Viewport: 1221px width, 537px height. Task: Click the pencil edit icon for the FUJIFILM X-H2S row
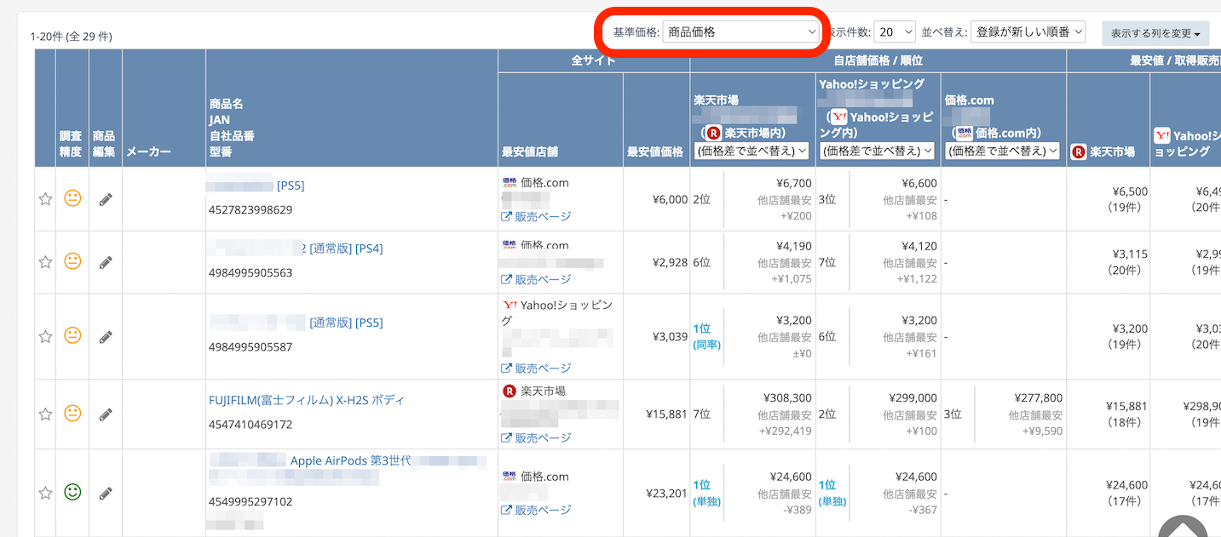coord(106,414)
